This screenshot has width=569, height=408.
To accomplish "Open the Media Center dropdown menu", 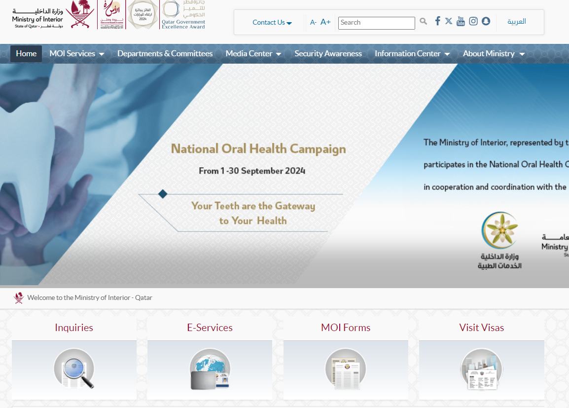I will [x=253, y=54].
